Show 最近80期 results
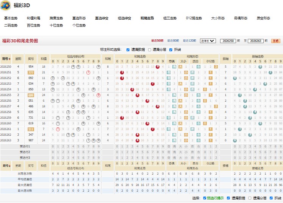The height and width of the screenshot is (203, 283). point(173,41)
